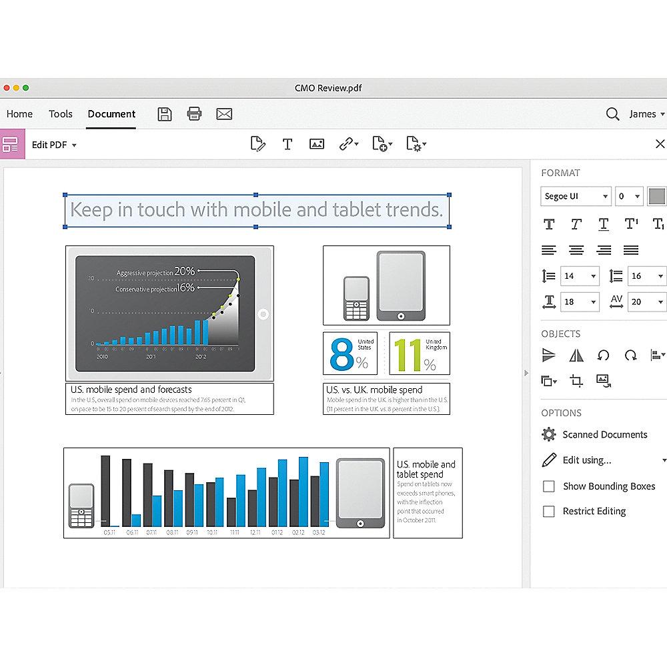Center align text icon

tap(576, 250)
